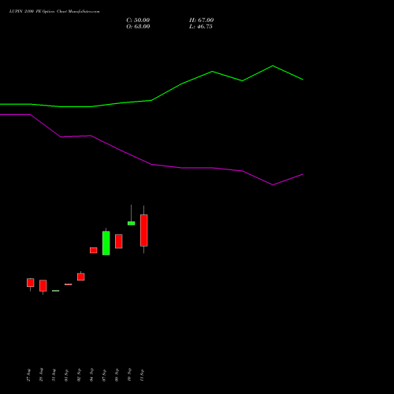Select the 01 Sep thin red candle
Image resolution: width=394 pixels, height=394 pixels.
pyautogui.click(x=69, y=284)
